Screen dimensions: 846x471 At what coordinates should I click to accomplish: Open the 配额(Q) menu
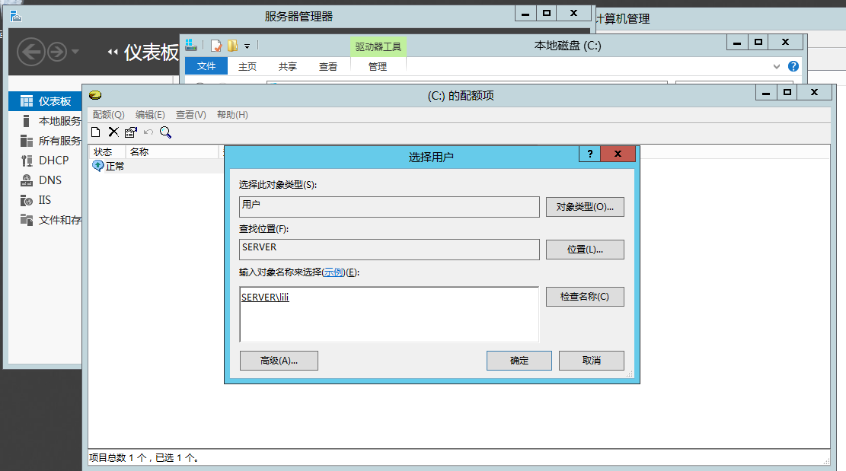tap(108, 115)
